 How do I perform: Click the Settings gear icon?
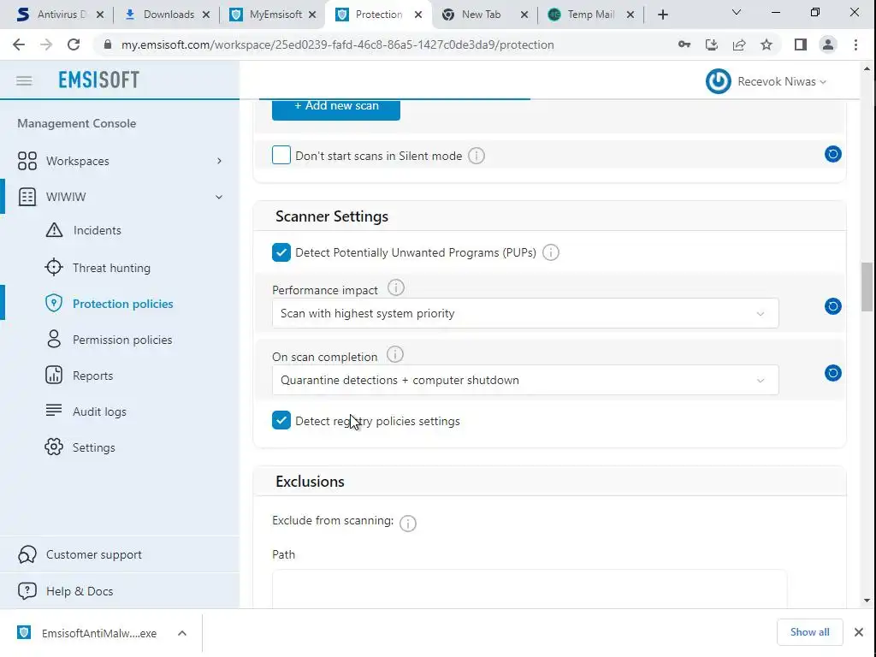[54, 447]
